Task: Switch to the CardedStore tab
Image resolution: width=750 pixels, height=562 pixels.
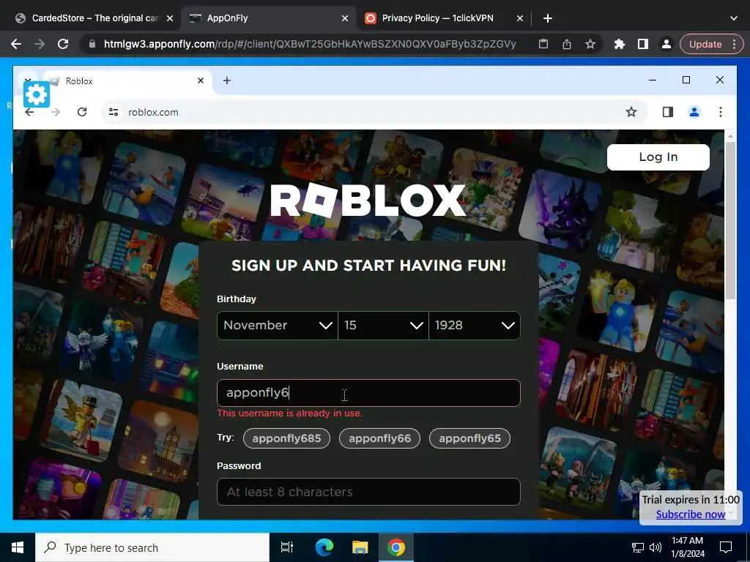Action: (x=94, y=18)
